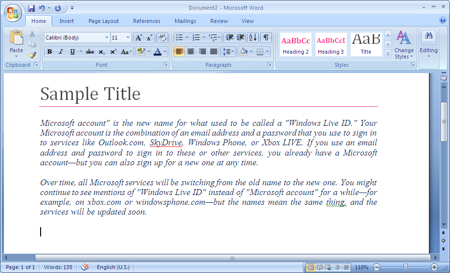Toggle bold formatting
The image size is (450, 273).
pos(50,52)
